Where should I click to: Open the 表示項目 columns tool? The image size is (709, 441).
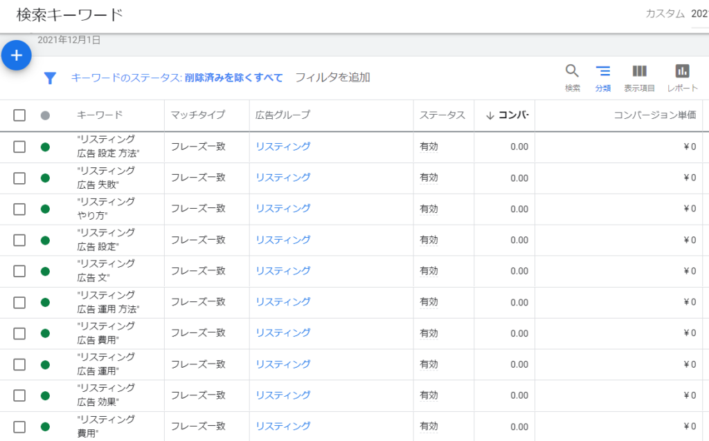(639, 77)
